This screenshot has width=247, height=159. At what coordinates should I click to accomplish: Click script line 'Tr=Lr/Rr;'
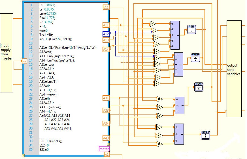[x=46, y=35]
